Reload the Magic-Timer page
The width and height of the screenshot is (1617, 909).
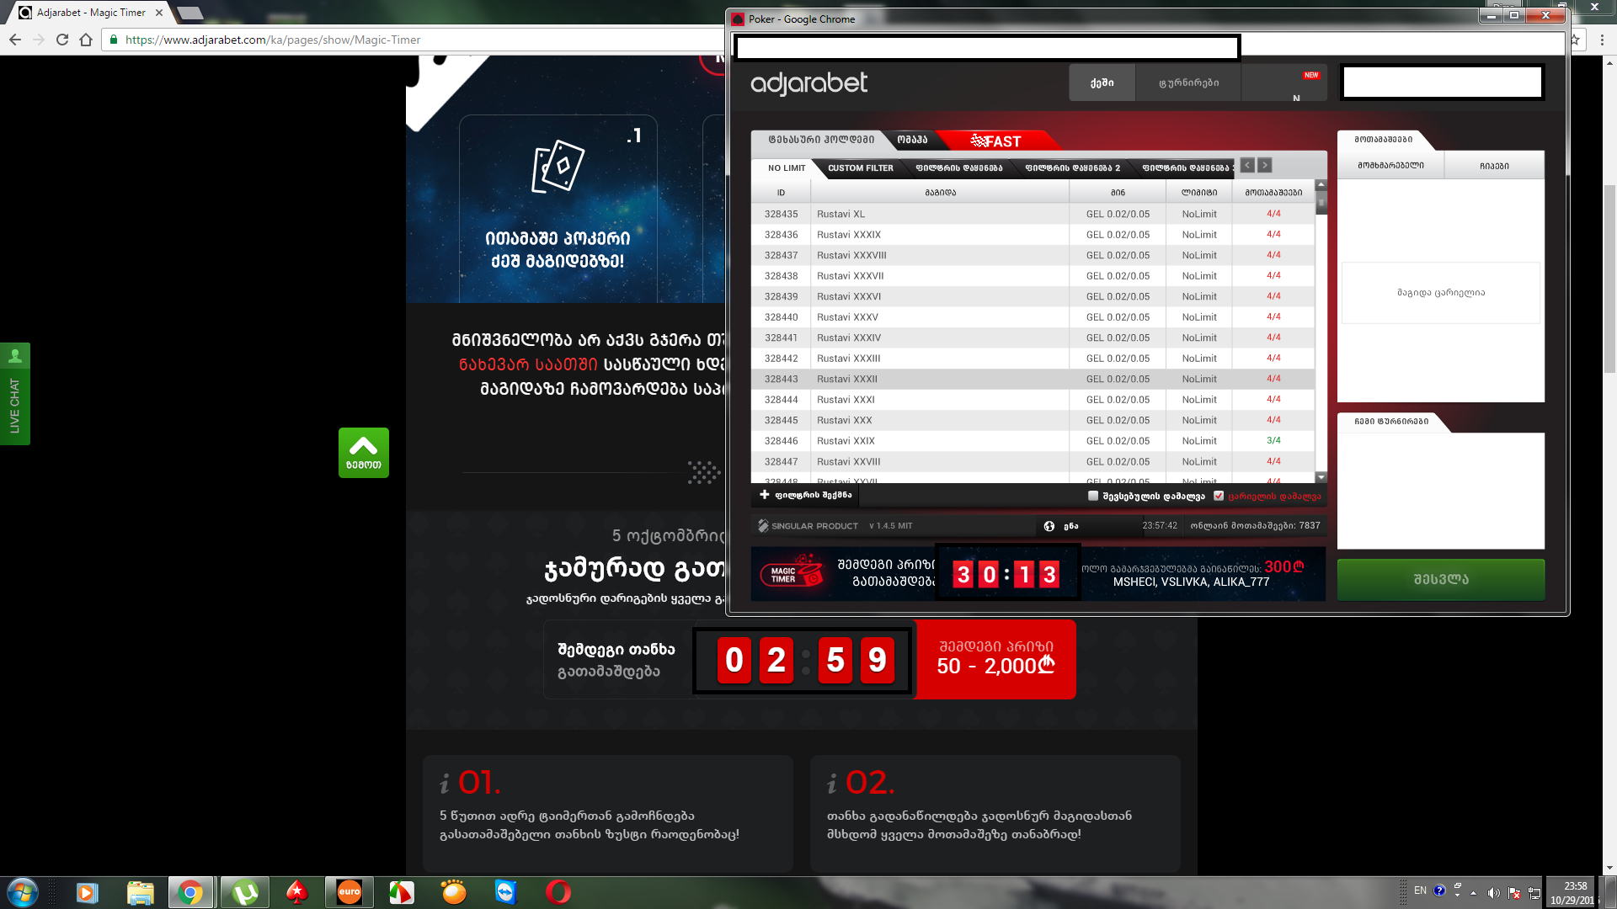coord(62,40)
